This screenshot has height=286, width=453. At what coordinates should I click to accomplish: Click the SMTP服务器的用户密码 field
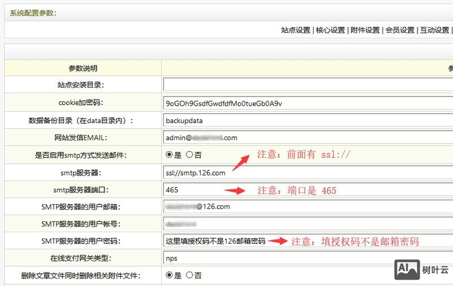point(308,241)
